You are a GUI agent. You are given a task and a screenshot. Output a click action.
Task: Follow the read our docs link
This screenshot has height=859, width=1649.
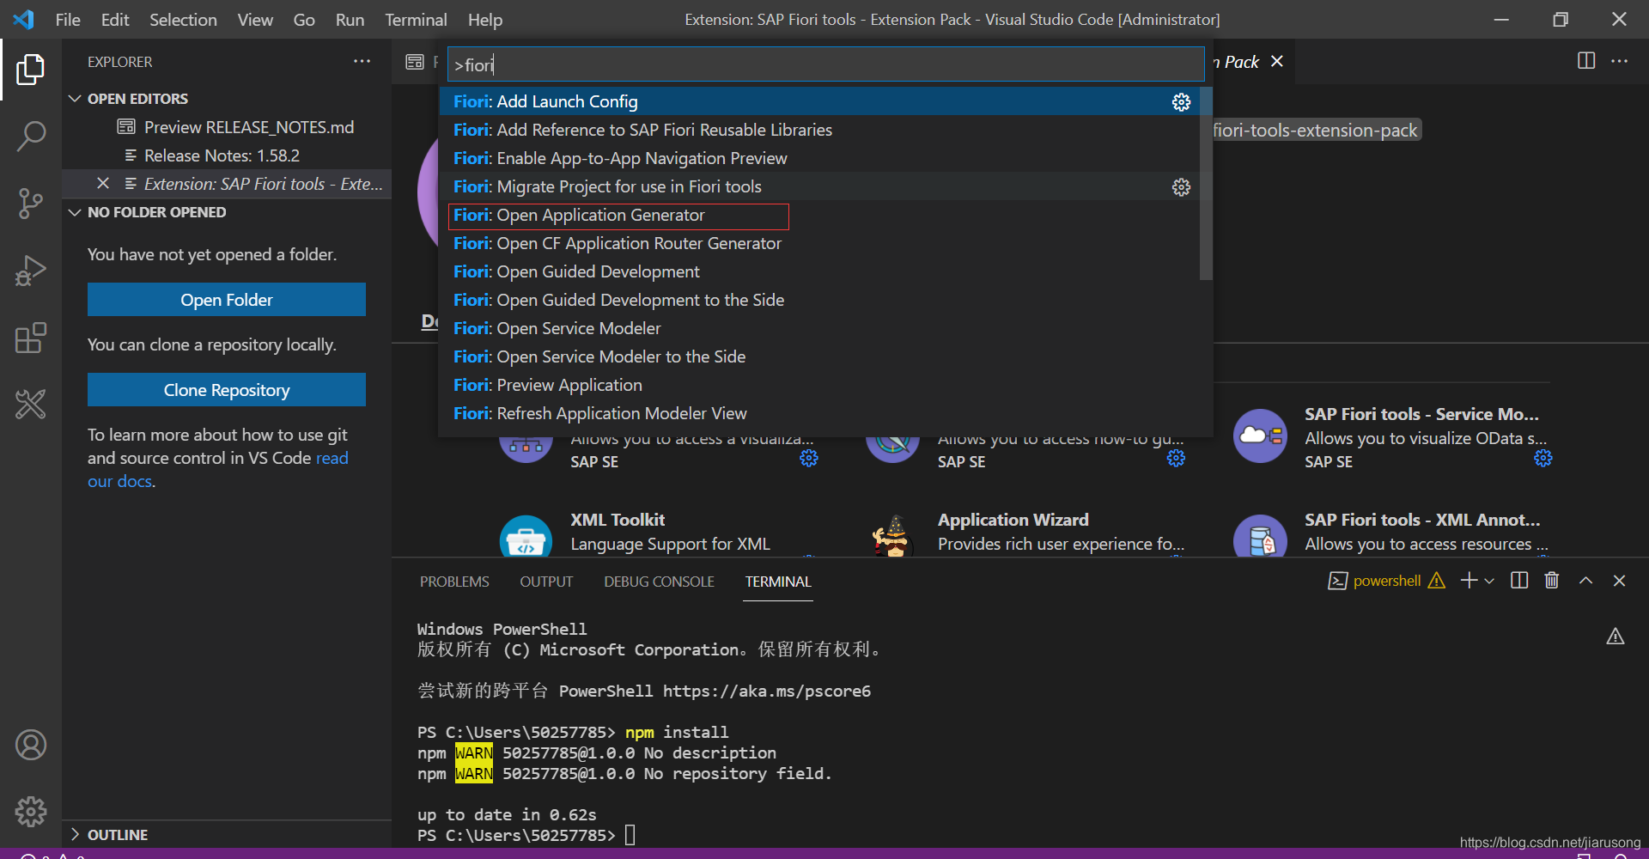coord(332,458)
